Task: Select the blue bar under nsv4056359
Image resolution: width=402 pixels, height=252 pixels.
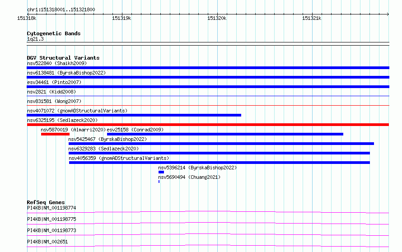Action: pyautogui.click(x=220, y=163)
